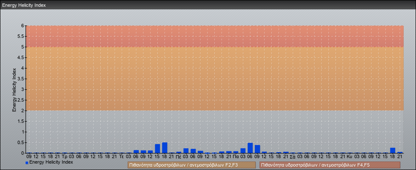Toggle the Energy Helicity Index legend label

coord(51,162)
